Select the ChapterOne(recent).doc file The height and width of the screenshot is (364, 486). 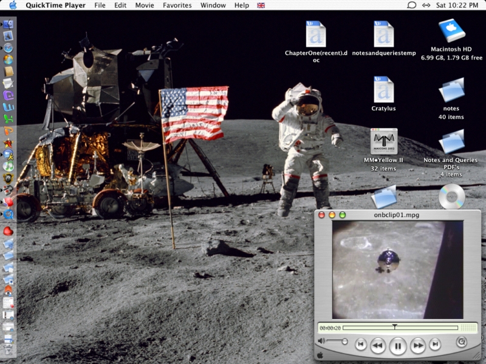[x=315, y=34]
